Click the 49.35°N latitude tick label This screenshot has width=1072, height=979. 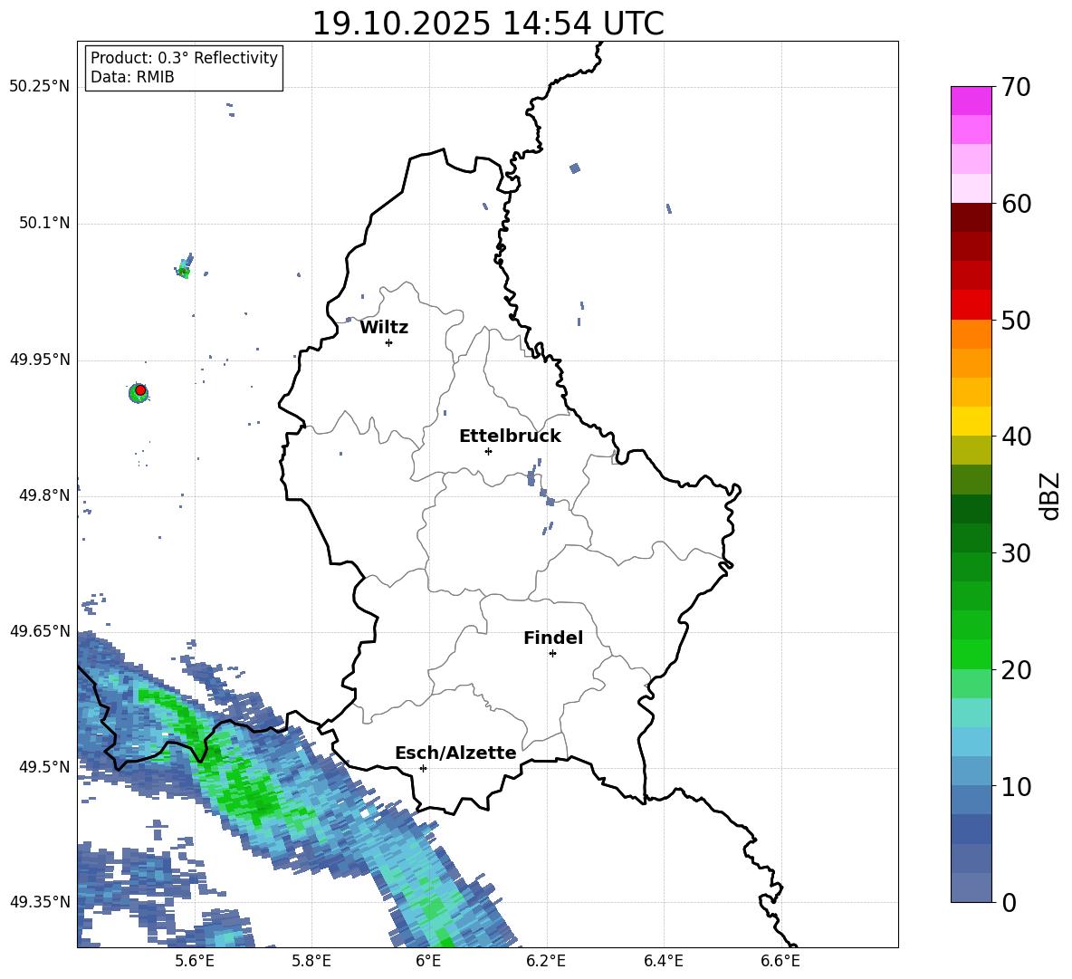tap(39, 902)
